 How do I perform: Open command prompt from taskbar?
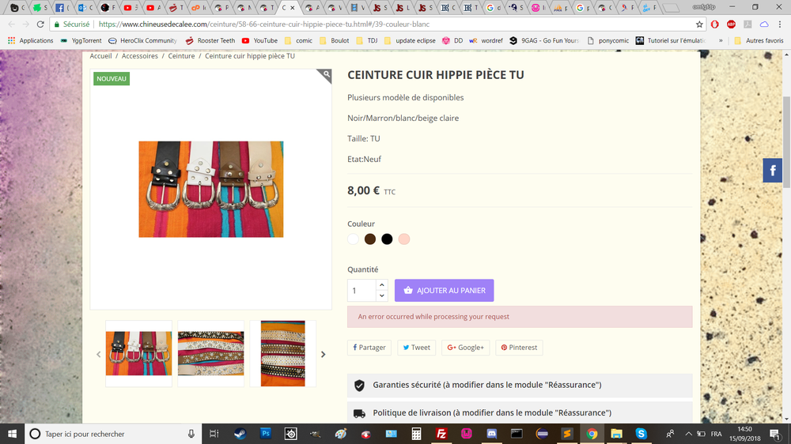(x=517, y=434)
